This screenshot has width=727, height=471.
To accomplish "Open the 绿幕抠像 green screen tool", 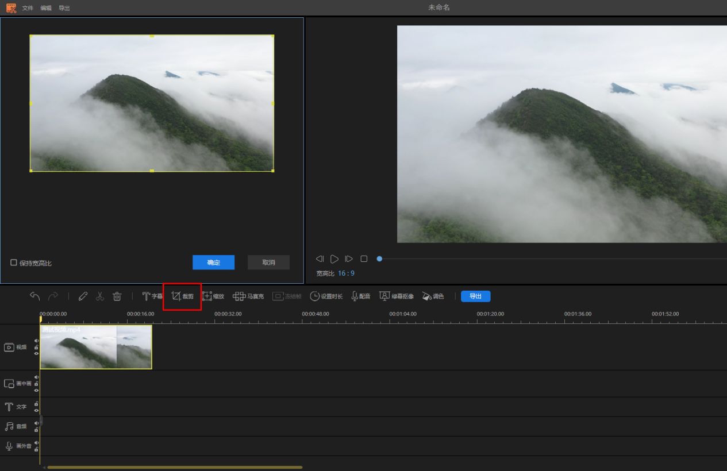I will (397, 296).
